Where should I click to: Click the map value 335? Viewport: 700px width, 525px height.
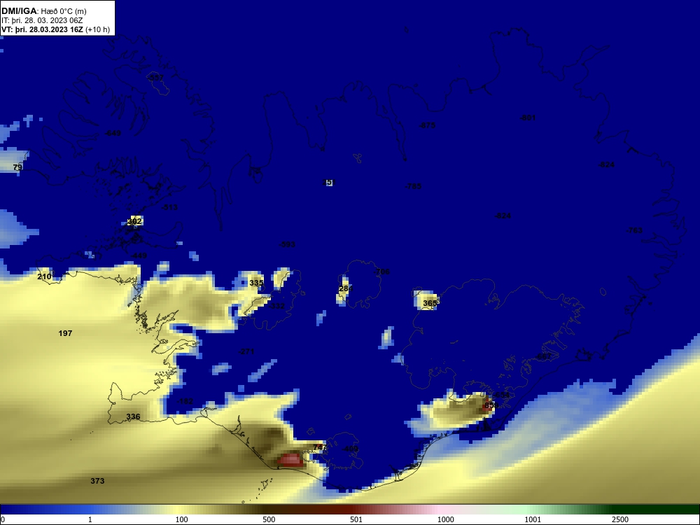pos(256,283)
